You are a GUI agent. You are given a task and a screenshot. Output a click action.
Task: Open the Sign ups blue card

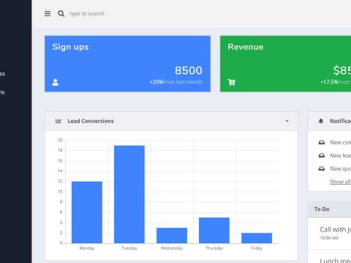click(x=128, y=64)
